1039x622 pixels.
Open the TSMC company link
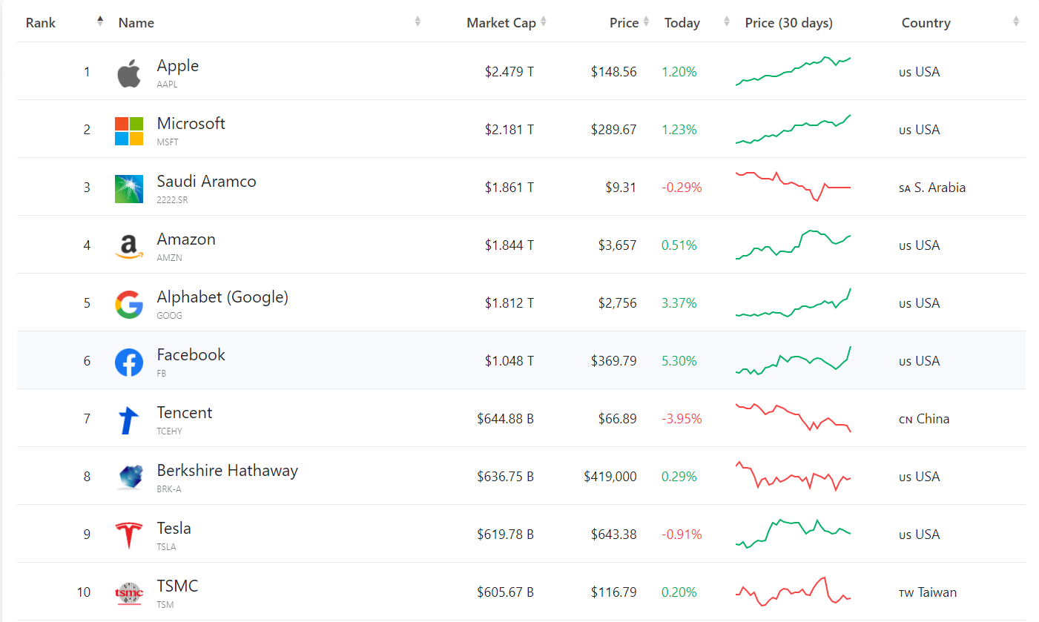tap(178, 586)
